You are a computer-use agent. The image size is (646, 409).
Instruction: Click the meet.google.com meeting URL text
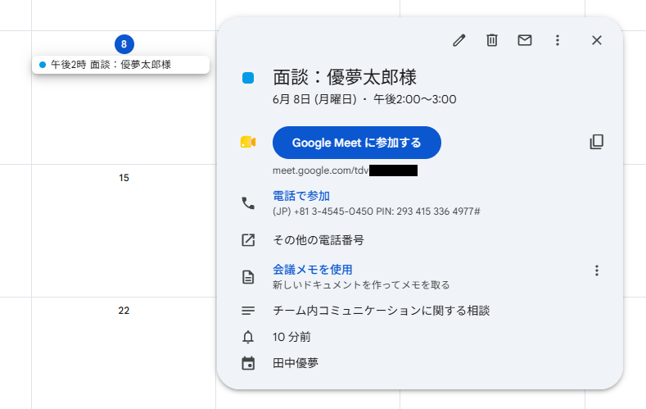point(346,170)
